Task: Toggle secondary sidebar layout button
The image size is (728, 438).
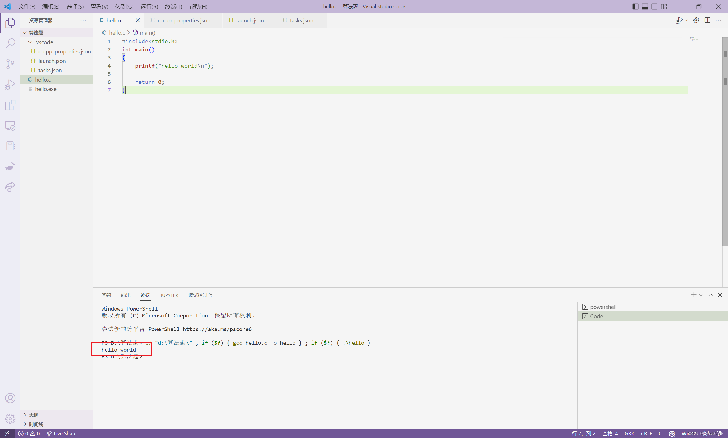Action: point(654,7)
